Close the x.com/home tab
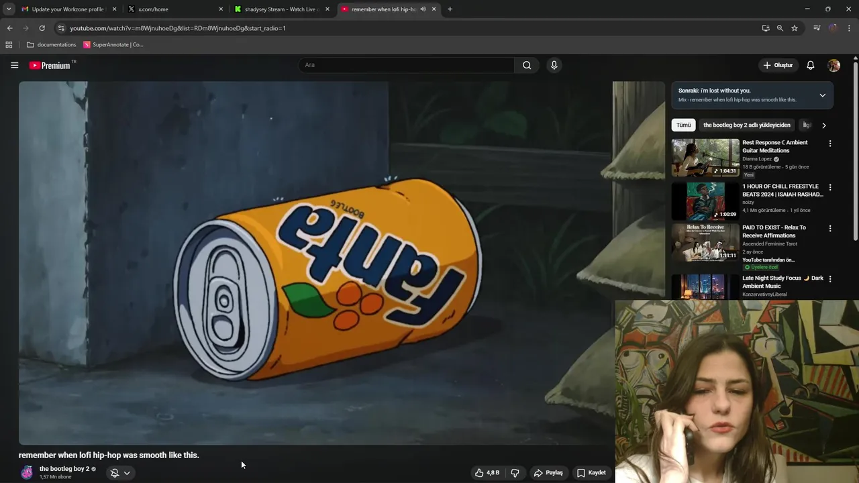Screen dimensions: 859x483 pos(221,9)
